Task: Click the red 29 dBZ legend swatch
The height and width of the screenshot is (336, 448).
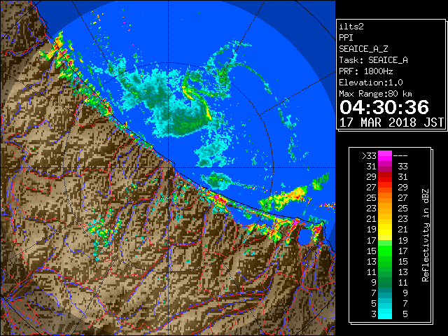Action: point(385,177)
